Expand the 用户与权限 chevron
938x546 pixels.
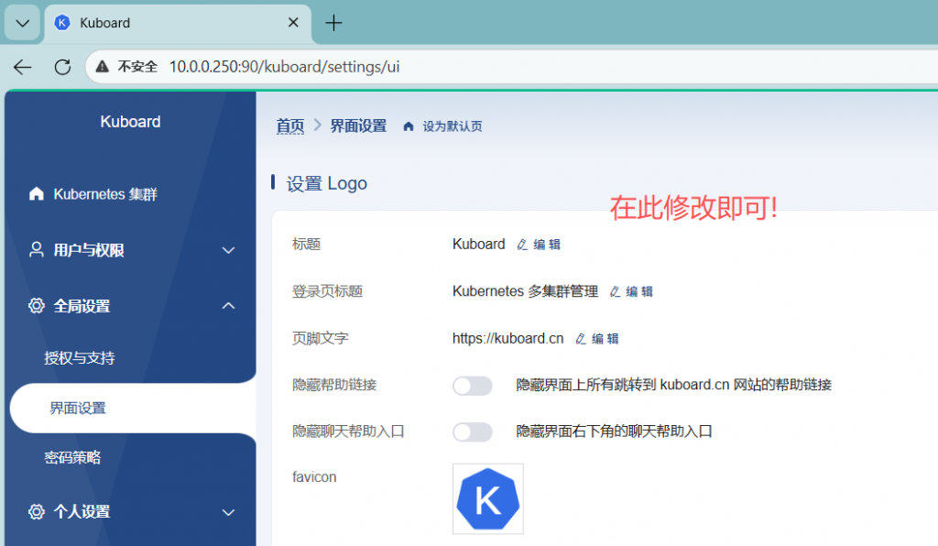tap(229, 250)
